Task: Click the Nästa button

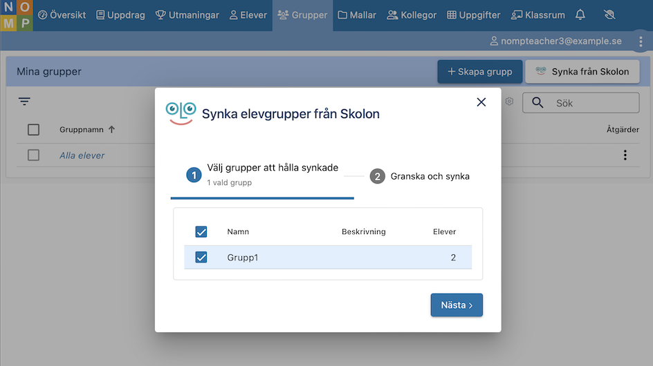Action: pyautogui.click(x=457, y=305)
